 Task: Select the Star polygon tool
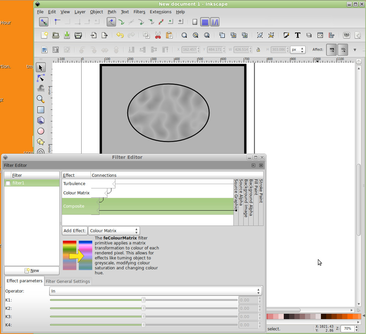[x=40, y=142]
